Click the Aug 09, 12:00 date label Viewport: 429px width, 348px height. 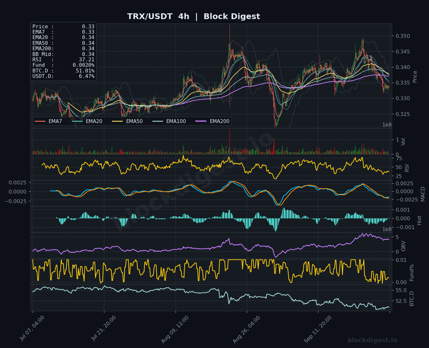pos(175,329)
